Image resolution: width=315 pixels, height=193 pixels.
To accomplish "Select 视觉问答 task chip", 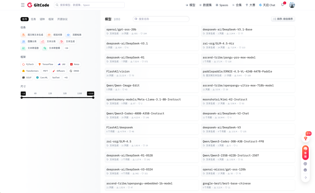I will [55, 35].
